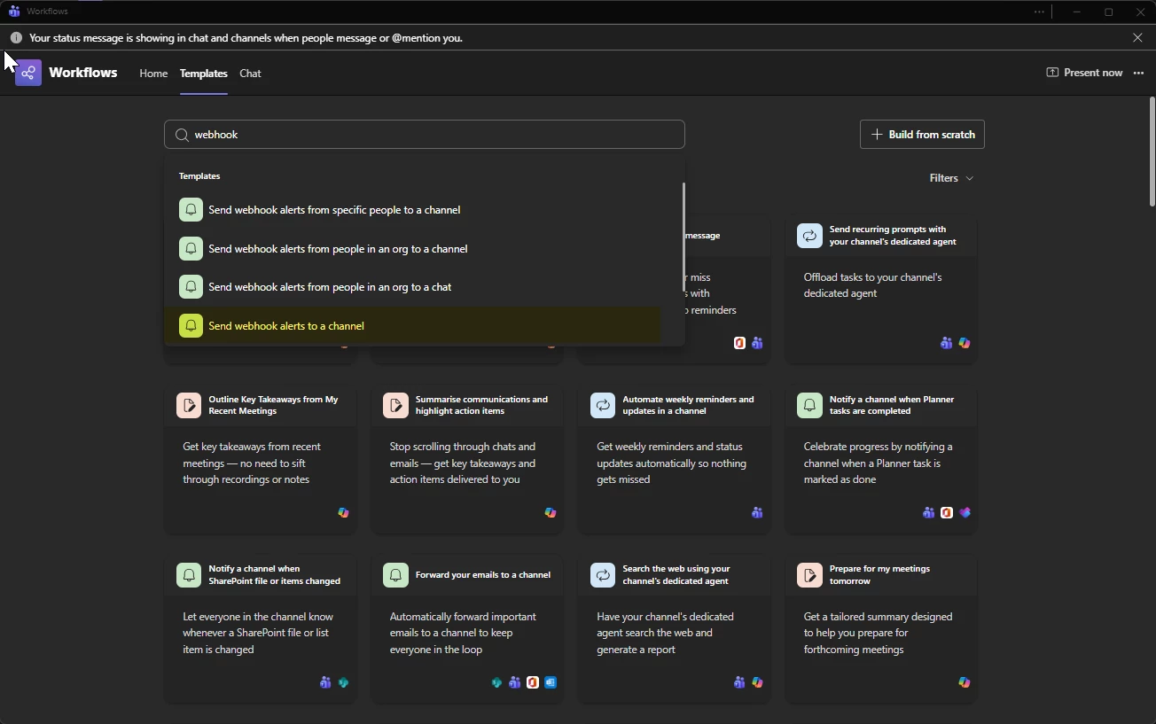Screen dimensions: 1156x724
Task: Click the webhook search input field
Action: 434,135
